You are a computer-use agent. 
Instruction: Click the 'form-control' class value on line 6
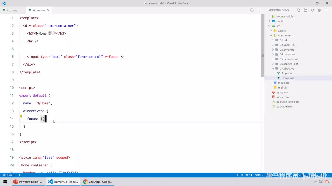click(89, 57)
